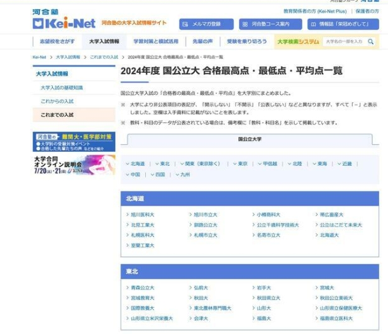Image resolution: width=388 pixels, height=334 pixels.
Task: Click the 大学合同オンライン説明会 banner
Action: pyautogui.click(x=74, y=164)
